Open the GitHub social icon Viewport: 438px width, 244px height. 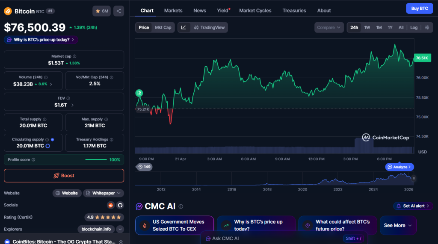(120, 205)
